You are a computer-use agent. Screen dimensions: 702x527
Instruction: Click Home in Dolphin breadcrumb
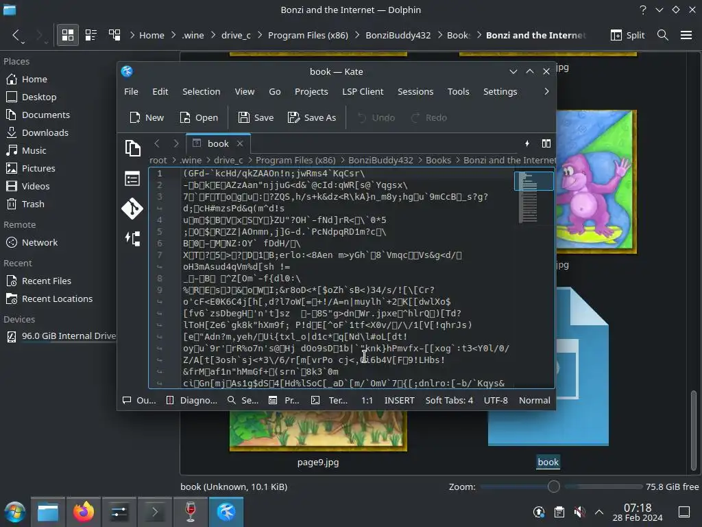(152, 35)
